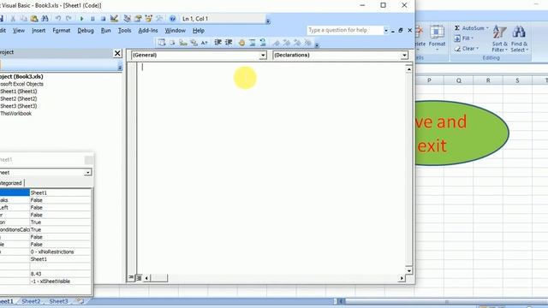Click the Undo arrow icon

pos(58,19)
